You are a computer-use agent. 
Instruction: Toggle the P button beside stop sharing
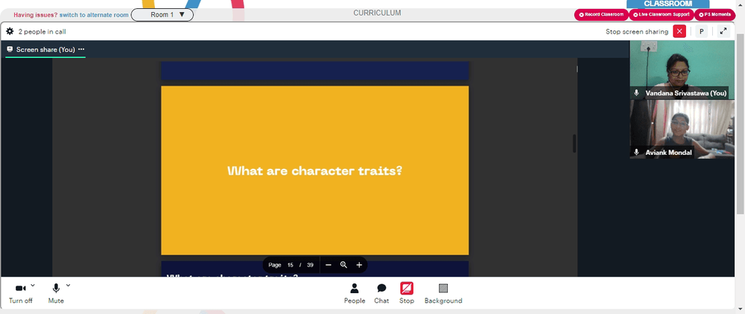coord(701,31)
